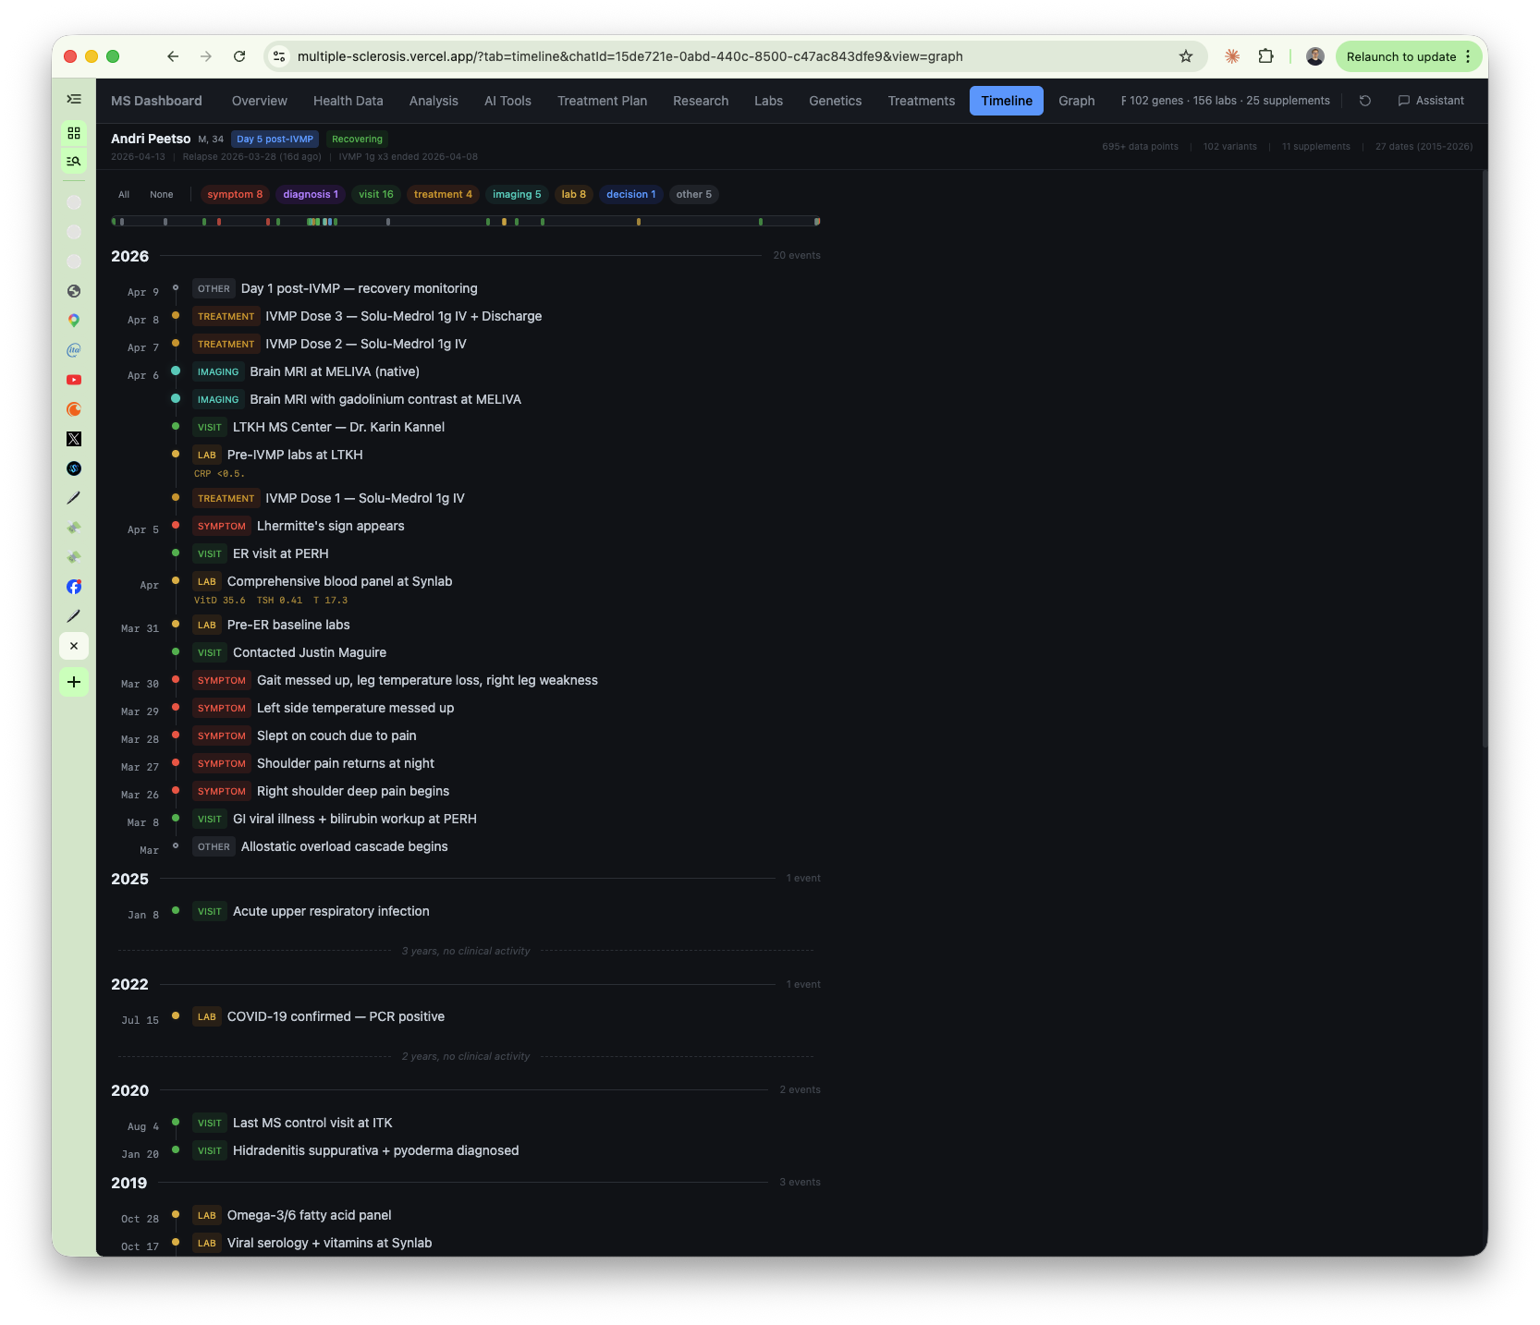Open the Chrome three-dot menu

click(1468, 56)
